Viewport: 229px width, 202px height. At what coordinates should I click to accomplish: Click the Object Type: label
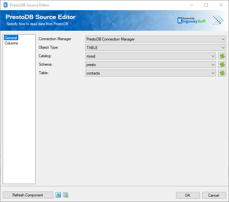(x=49, y=47)
